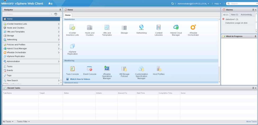The height and width of the screenshot is (125, 258).
Task: Open vRealize Operations Manager icon
Action: click(x=107, y=68)
